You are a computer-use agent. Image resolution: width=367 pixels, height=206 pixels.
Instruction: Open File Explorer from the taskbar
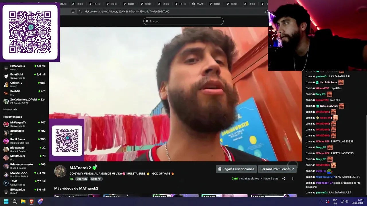click(23, 201)
